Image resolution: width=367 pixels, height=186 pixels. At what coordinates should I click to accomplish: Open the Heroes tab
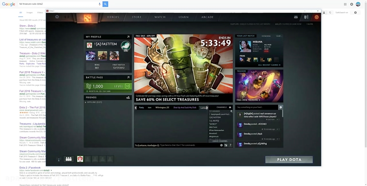113,17
